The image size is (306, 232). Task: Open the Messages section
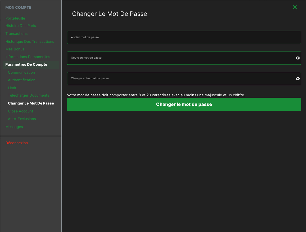14,127
